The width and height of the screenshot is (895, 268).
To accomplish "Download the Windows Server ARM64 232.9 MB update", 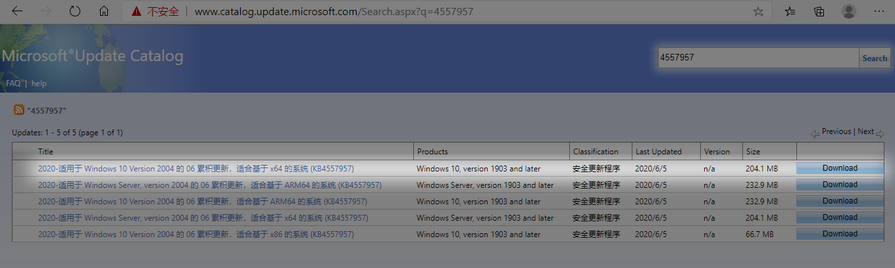I will [840, 185].
